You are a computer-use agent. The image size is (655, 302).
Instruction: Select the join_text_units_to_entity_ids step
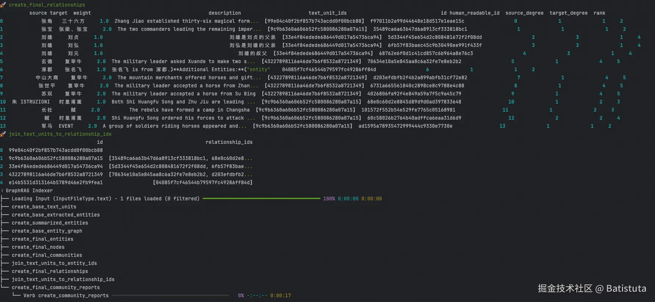(54, 263)
